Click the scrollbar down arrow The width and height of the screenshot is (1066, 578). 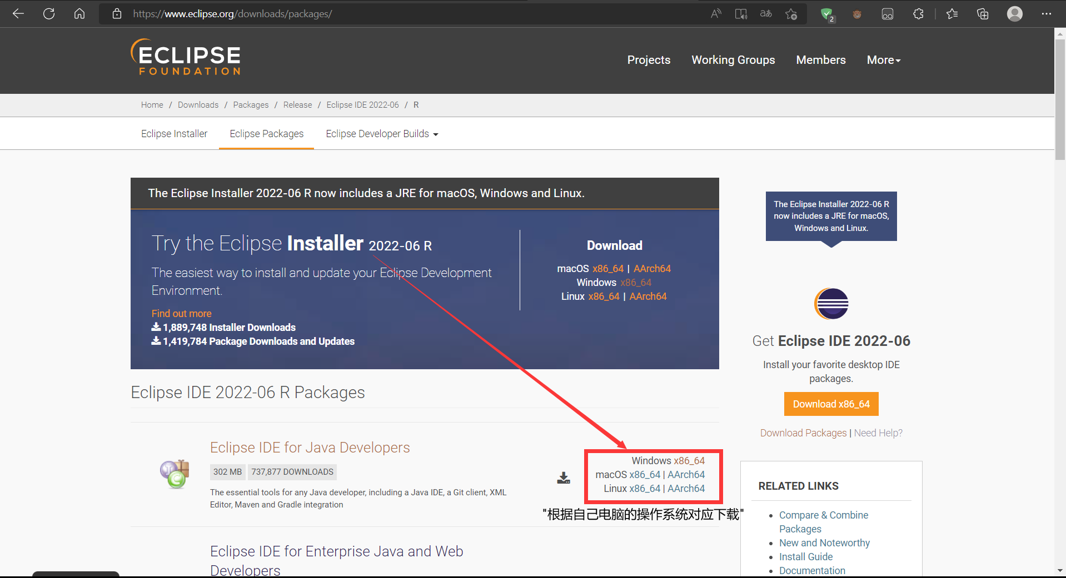click(x=1060, y=570)
